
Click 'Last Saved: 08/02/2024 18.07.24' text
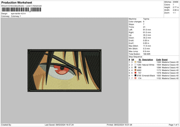point(59,125)
